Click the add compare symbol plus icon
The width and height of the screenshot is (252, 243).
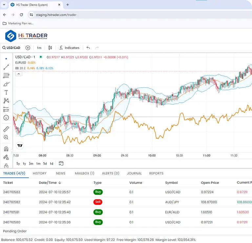point(28,48)
